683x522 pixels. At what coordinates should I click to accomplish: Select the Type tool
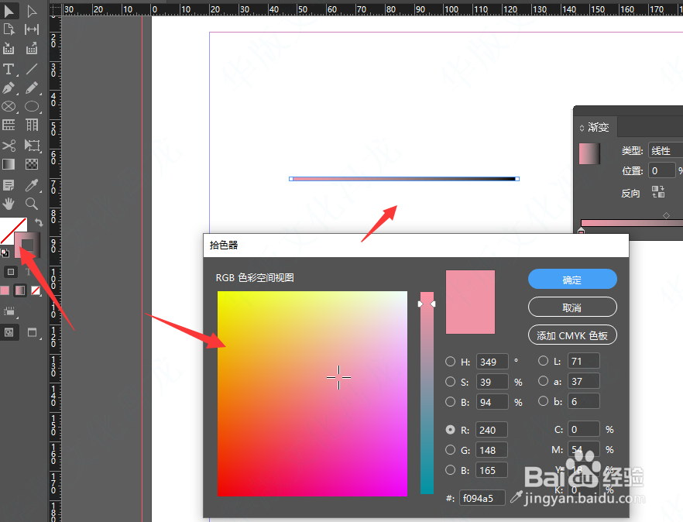click(x=9, y=69)
